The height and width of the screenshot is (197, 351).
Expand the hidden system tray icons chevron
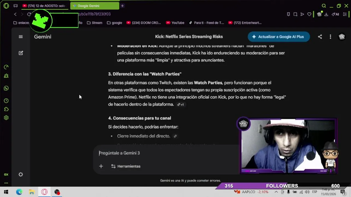[276, 192]
